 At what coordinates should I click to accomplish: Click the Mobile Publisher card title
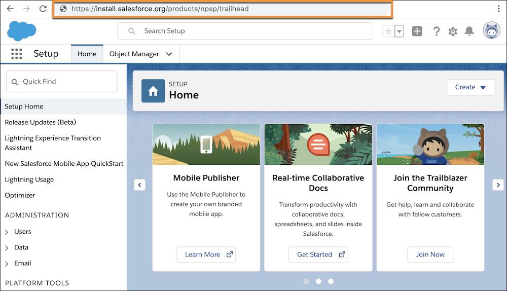(x=206, y=178)
